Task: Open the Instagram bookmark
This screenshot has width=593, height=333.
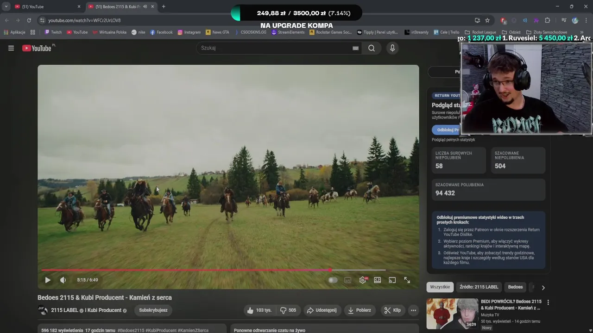Action: coord(189,32)
